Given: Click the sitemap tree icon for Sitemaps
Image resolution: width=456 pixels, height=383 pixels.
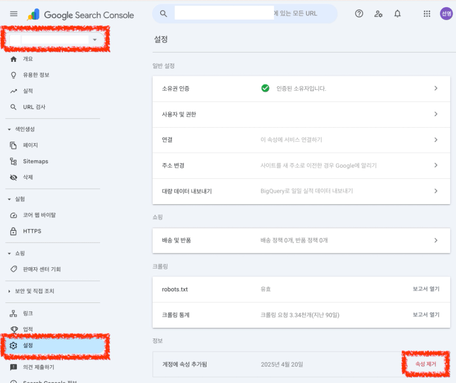Looking at the screenshot, I should [x=14, y=161].
